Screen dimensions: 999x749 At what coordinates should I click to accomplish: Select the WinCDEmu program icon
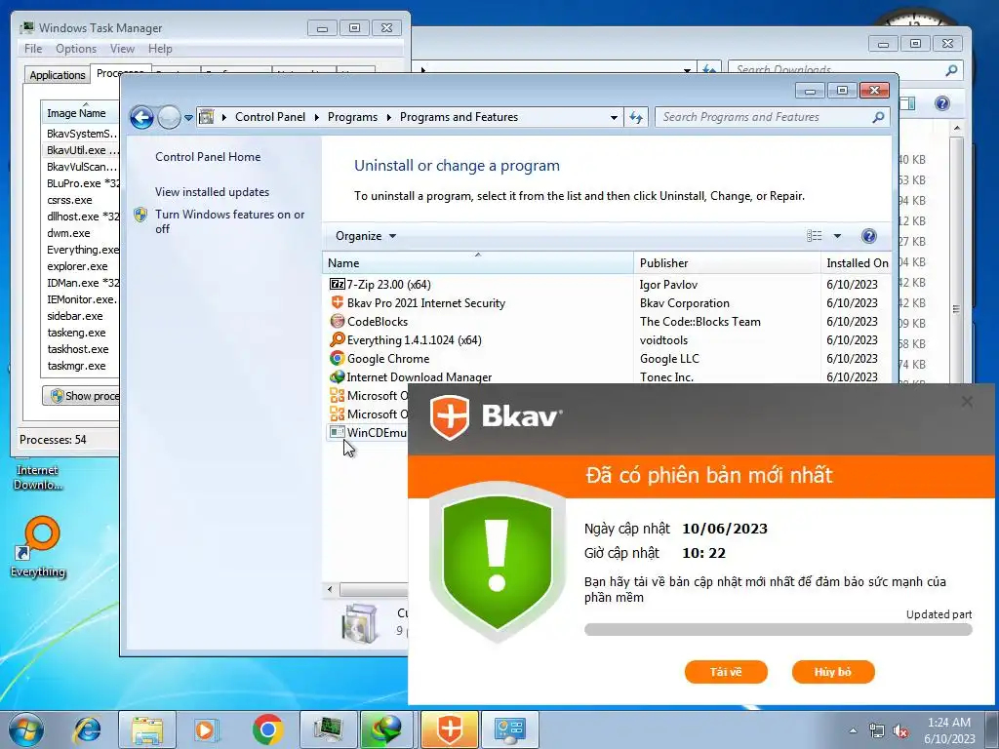click(x=337, y=432)
